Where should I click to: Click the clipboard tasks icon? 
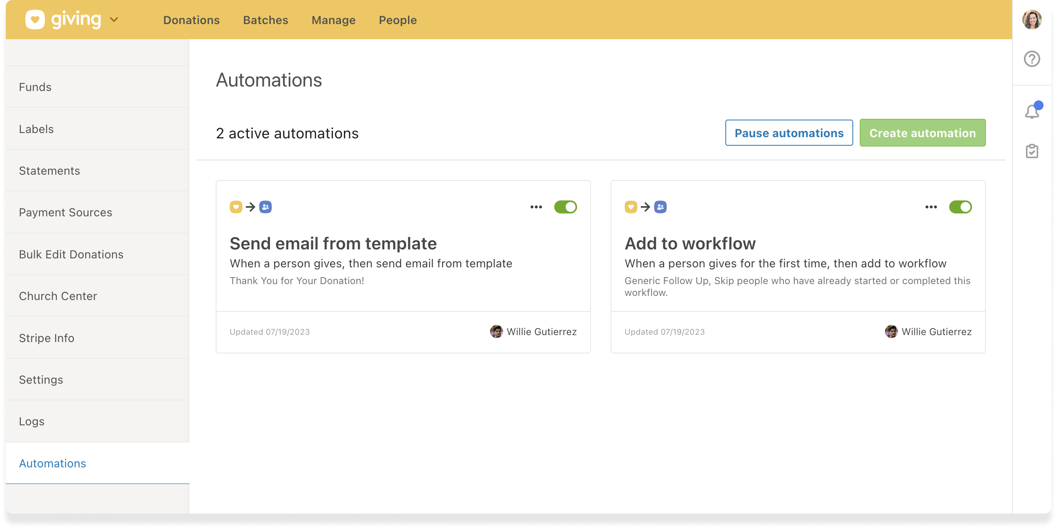coord(1033,151)
